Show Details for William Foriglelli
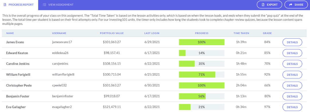This screenshot has width=310, height=112. tap(292, 75)
